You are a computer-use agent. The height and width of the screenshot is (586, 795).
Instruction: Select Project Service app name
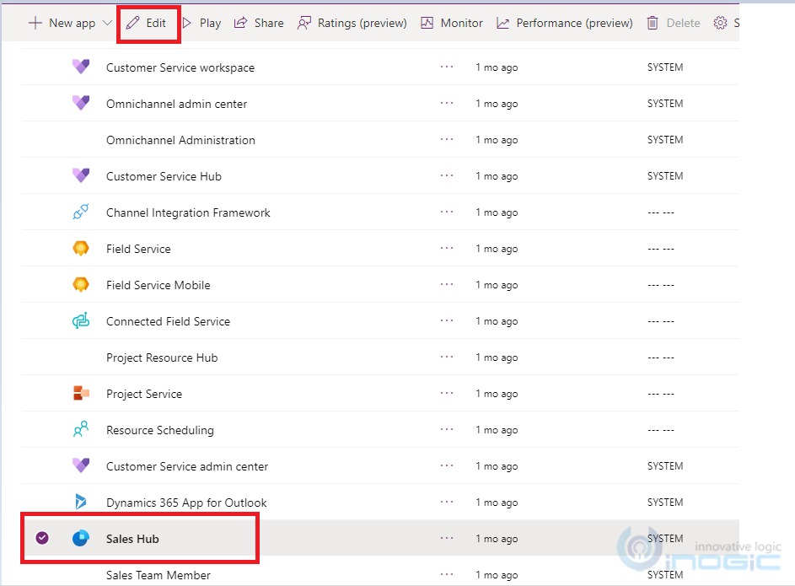[144, 394]
